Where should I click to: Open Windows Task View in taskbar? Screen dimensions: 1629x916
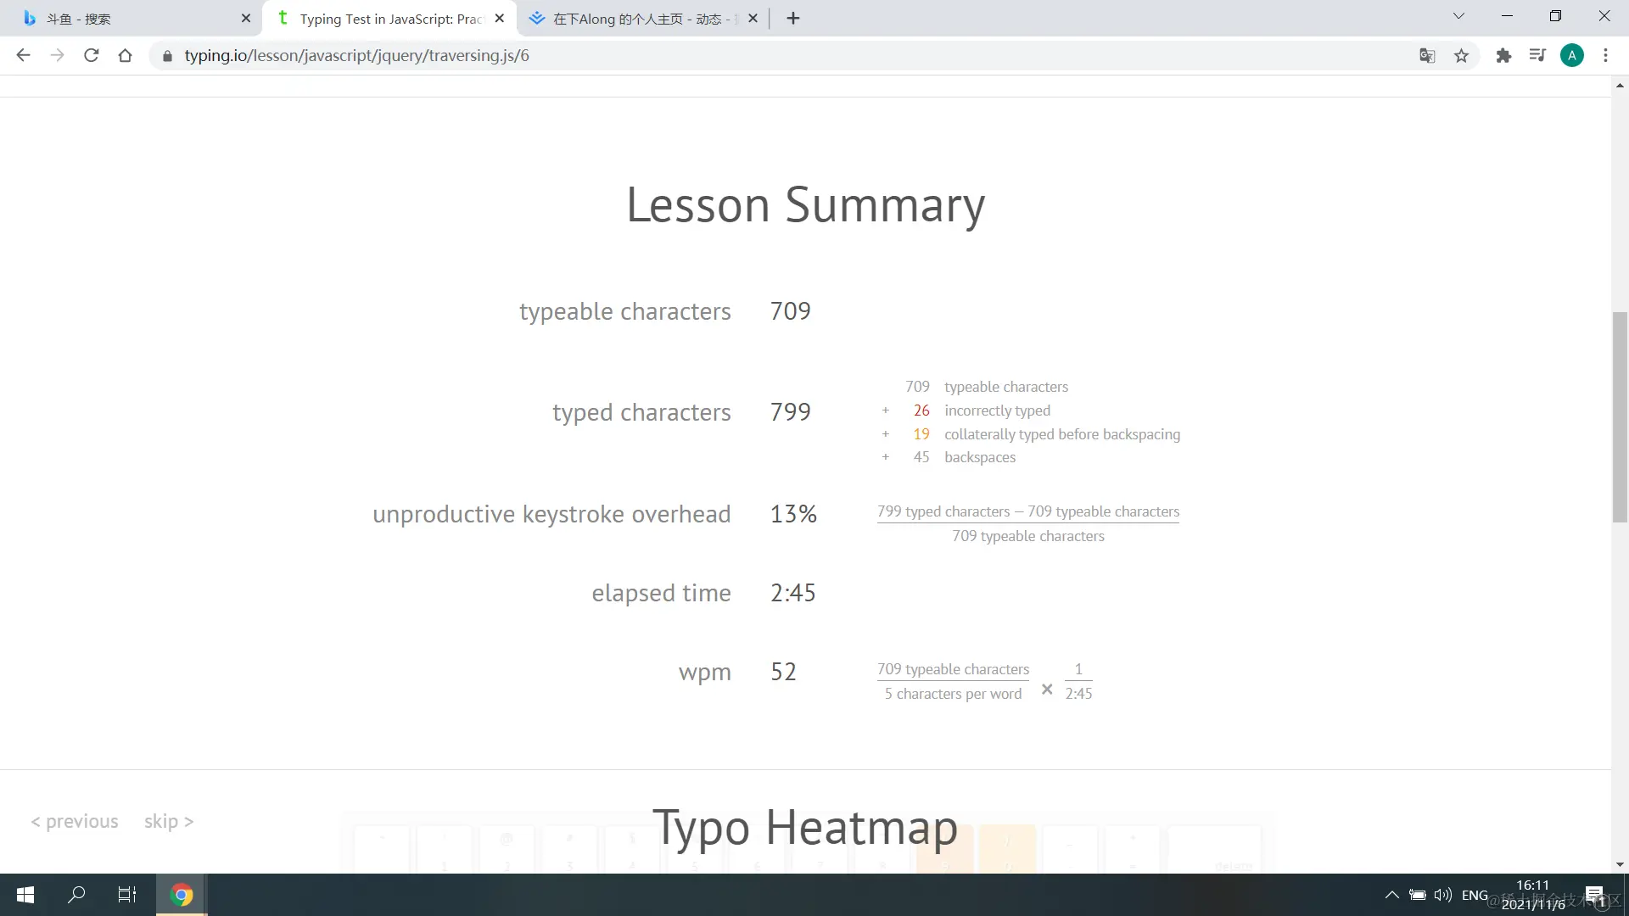click(127, 895)
